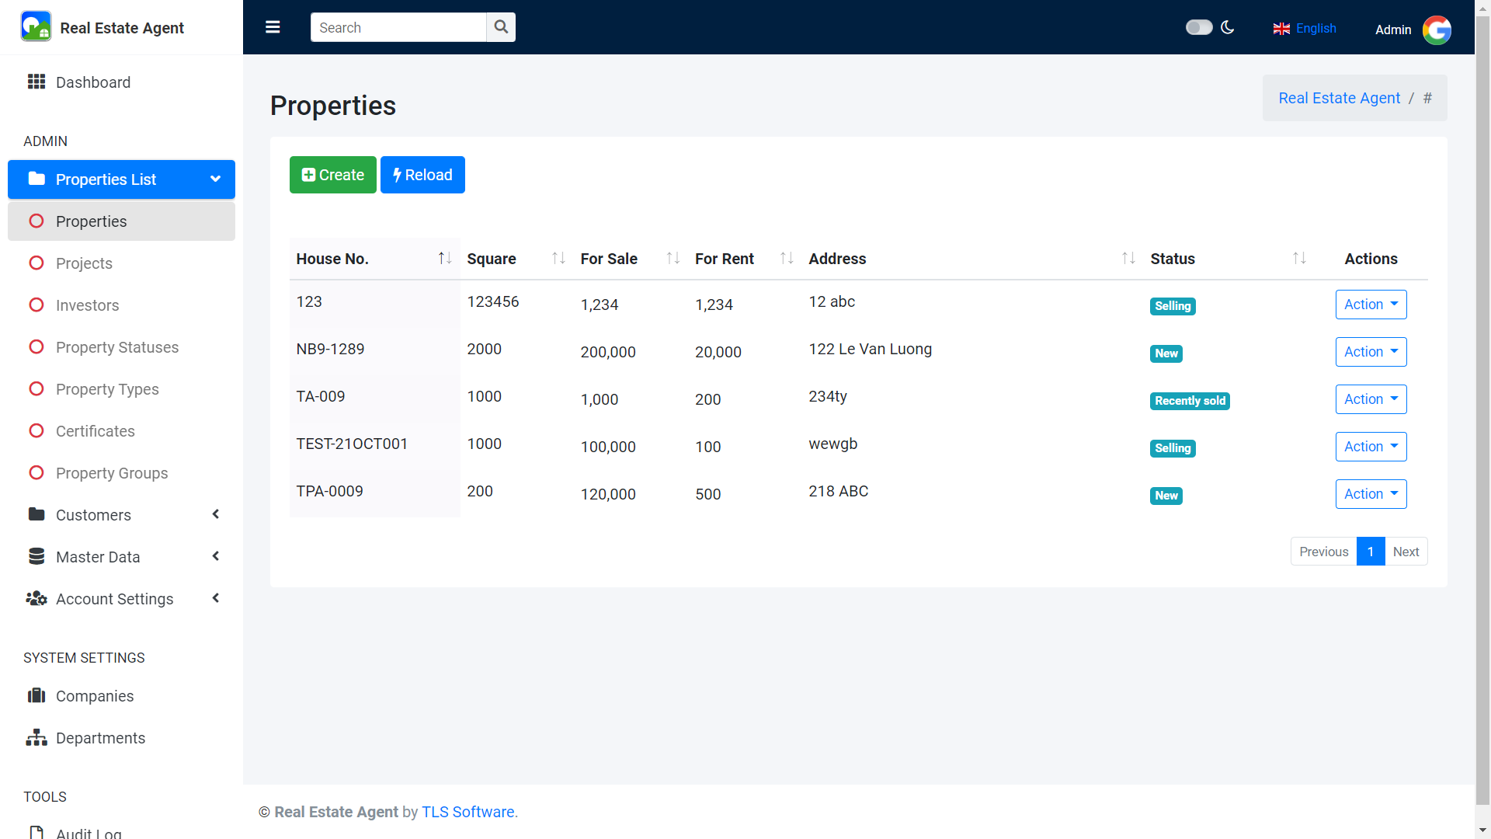Open Action dropdown for NB9-1289
The width and height of the screenshot is (1491, 839).
coord(1371,352)
